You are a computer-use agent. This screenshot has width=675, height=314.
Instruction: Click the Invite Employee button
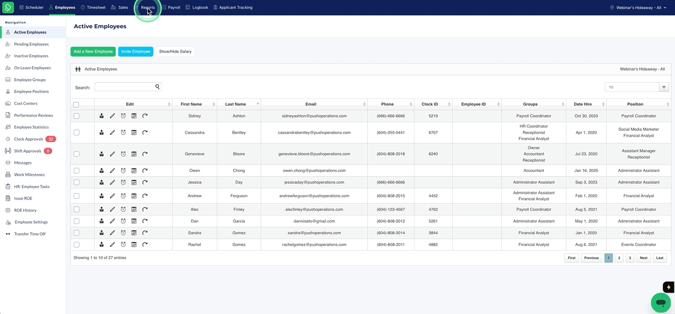point(136,52)
